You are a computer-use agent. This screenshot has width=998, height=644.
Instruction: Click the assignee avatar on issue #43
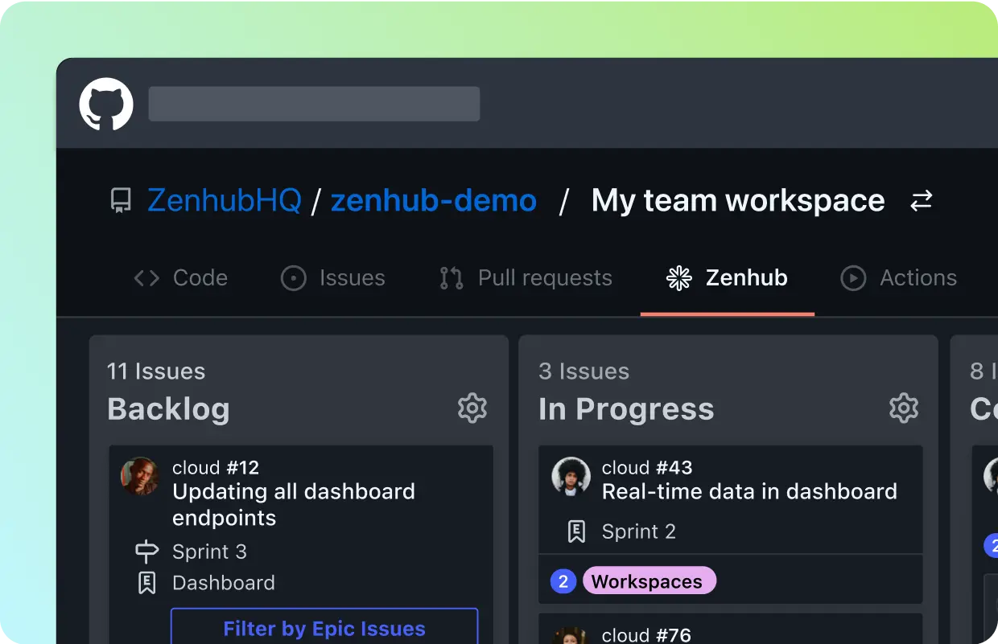[571, 476]
